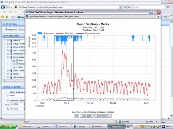Click the AbbyPS station icon in tree
Image resolution: width=173 pixels, height=129 pixels.
coord(11,40)
